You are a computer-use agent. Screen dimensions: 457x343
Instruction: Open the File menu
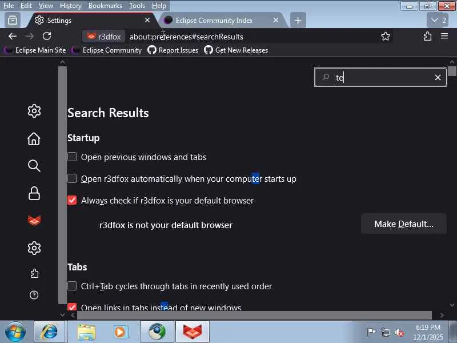click(x=9, y=6)
